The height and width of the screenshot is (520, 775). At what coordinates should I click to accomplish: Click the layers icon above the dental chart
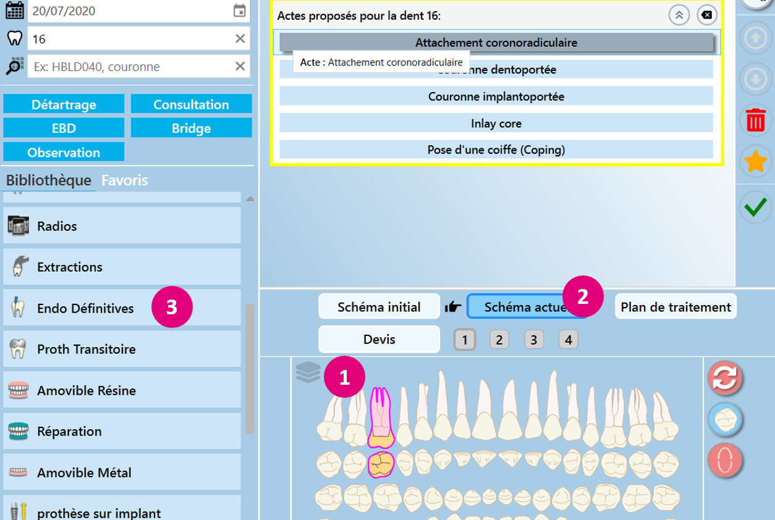pyautogui.click(x=308, y=371)
